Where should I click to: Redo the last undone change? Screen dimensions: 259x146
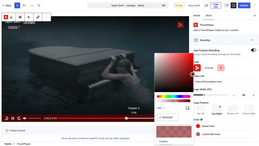coord(32,6)
